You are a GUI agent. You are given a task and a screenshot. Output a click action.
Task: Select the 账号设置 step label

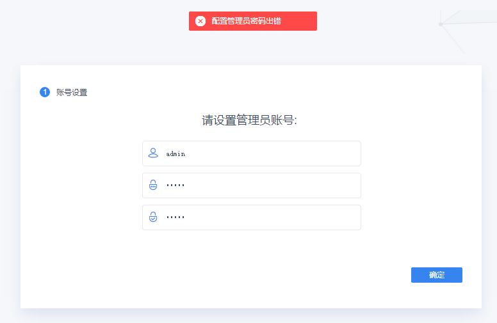[72, 93]
